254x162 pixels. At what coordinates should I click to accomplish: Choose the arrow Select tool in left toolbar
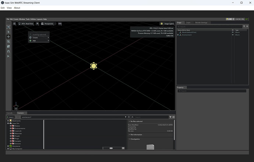coord(8,32)
